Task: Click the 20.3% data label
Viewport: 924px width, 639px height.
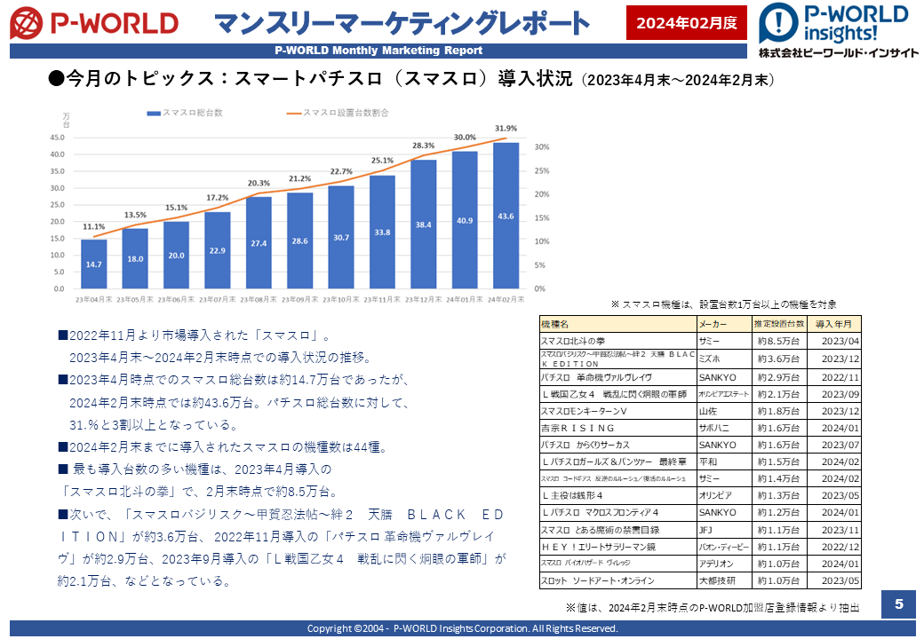Action: (x=259, y=183)
